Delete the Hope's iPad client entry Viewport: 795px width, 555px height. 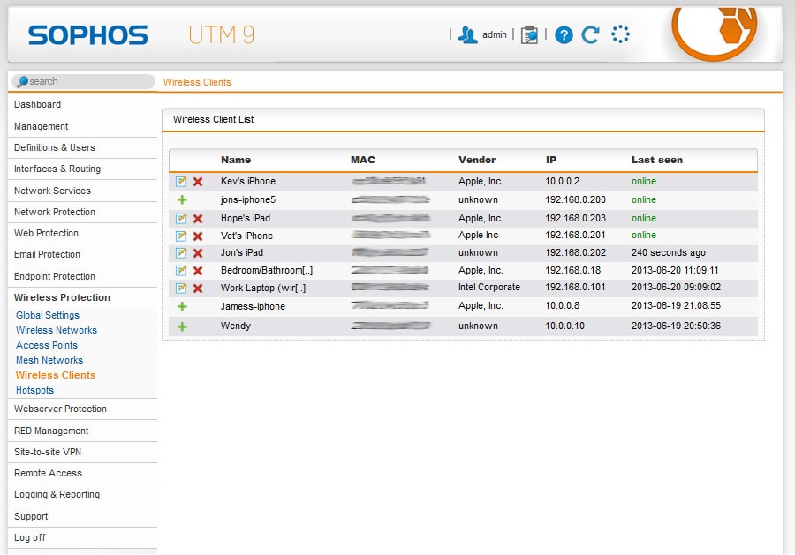[198, 218]
